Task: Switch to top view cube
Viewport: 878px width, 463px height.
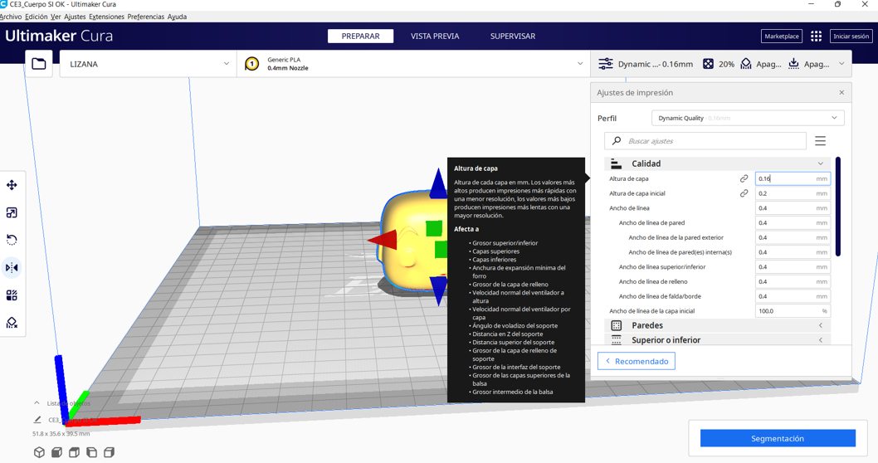Action: pyautogui.click(x=74, y=452)
